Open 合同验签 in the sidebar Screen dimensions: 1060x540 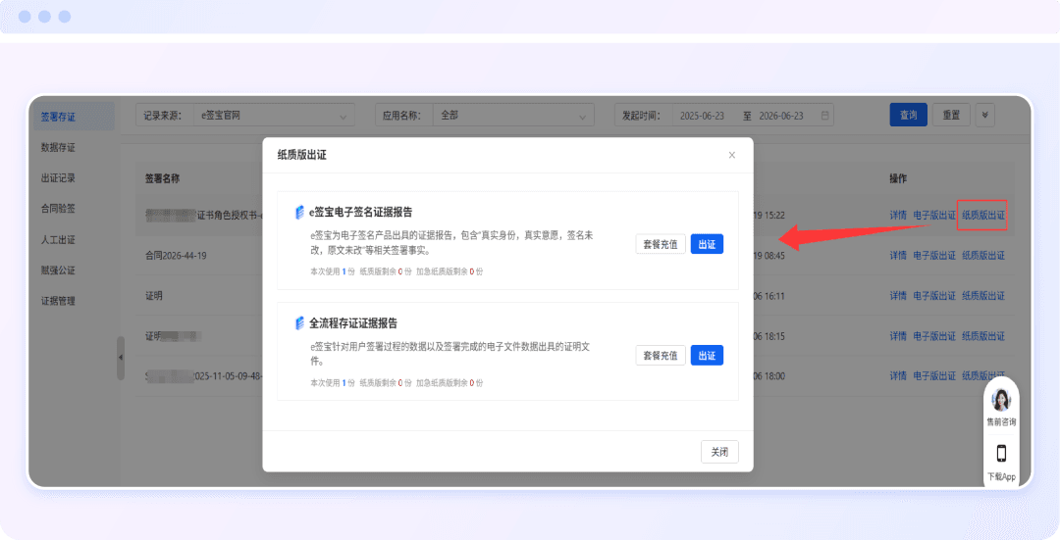(58, 209)
